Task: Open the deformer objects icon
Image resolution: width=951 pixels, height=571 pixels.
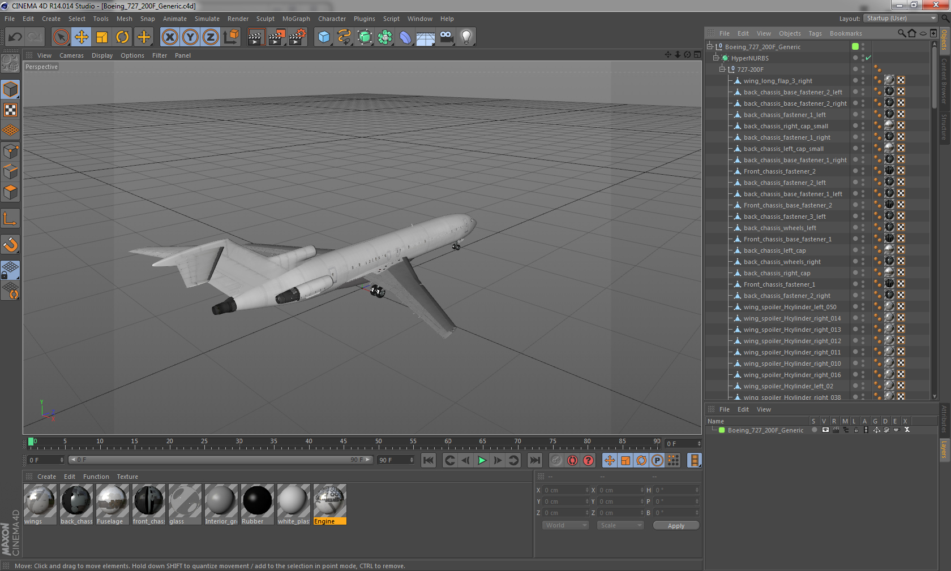Action: (405, 37)
